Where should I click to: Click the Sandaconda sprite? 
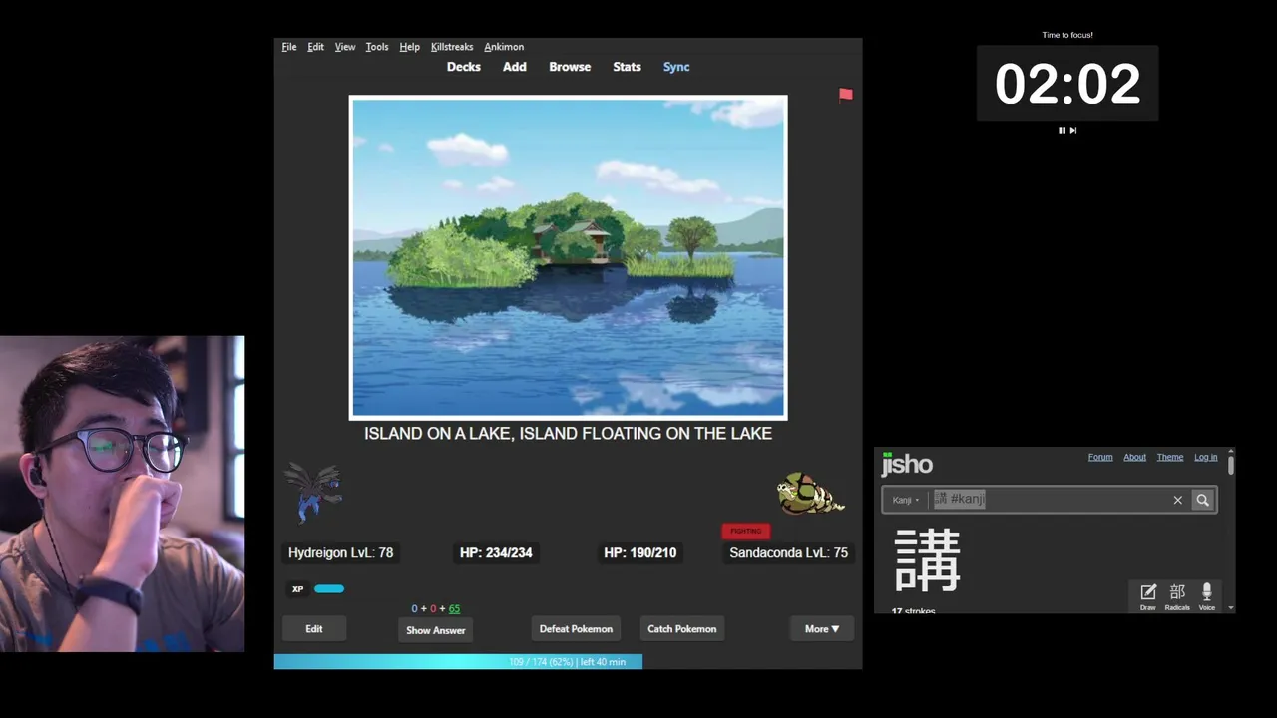pos(810,494)
